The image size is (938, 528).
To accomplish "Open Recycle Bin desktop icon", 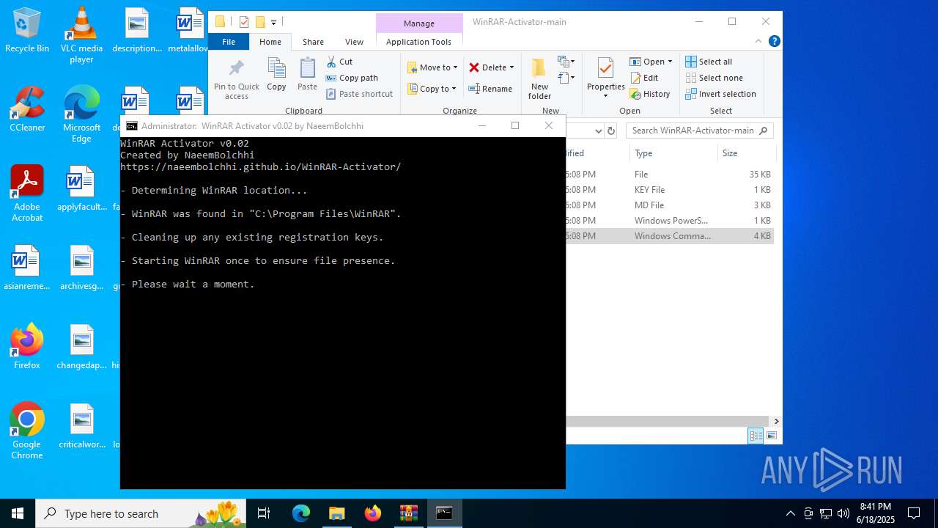I will tap(27, 31).
